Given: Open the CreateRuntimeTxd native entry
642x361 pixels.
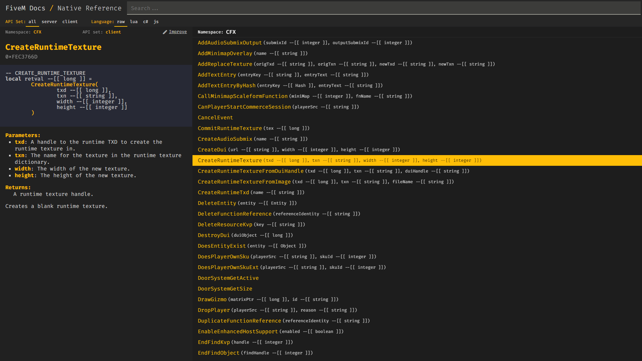Looking at the screenshot, I should click(x=223, y=193).
